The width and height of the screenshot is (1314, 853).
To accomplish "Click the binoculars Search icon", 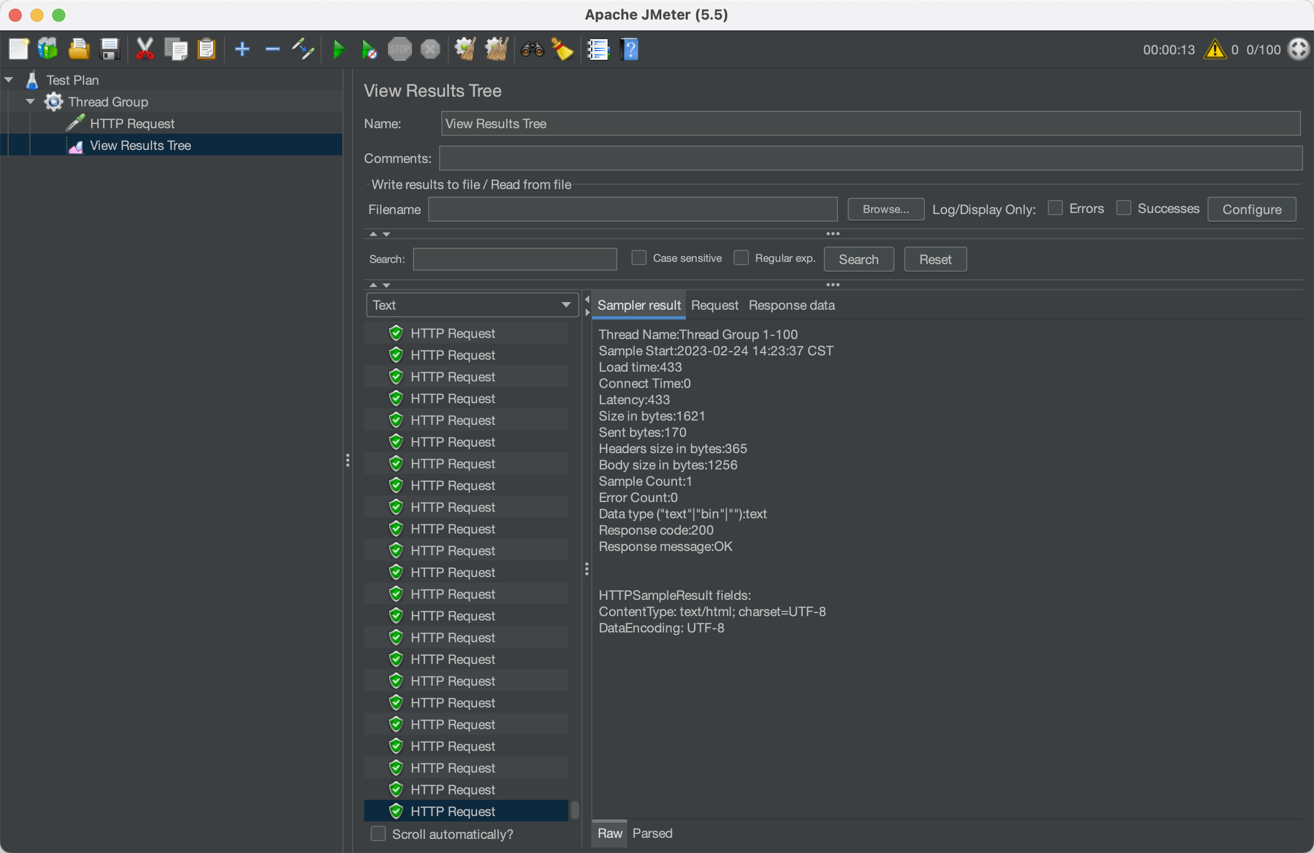I will click(x=532, y=49).
